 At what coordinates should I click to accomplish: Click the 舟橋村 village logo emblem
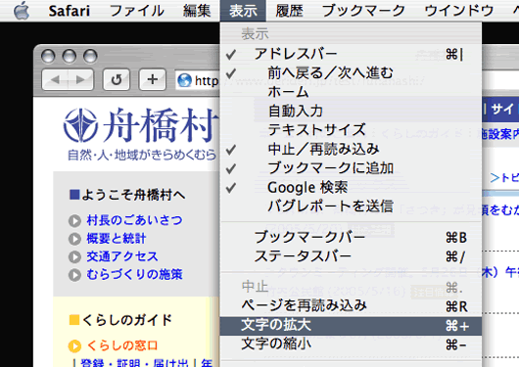tap(80, 125)
